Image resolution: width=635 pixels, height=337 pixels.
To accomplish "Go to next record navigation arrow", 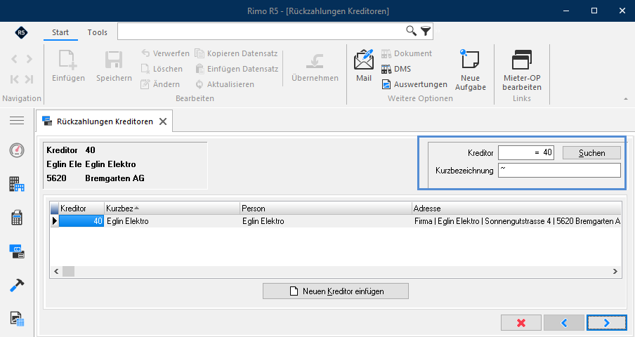I will click(x=30, y=59).
